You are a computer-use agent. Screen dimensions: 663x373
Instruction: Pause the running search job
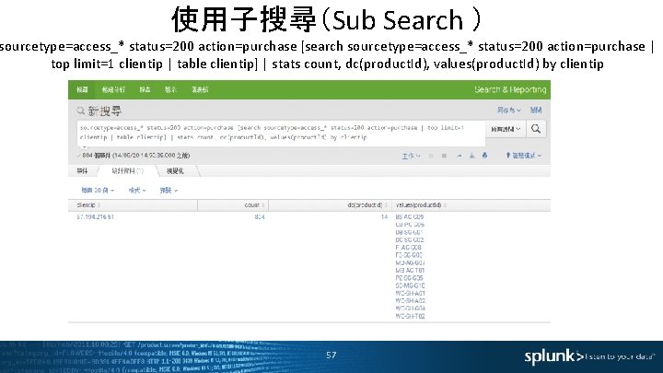431,156
